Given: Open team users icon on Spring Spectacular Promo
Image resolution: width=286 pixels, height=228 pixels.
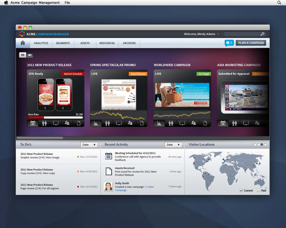Looking at the screenshot, I should coord(130,123).
